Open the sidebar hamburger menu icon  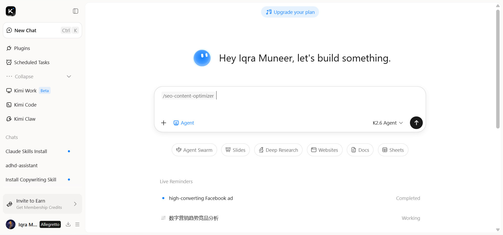tap(77, 224)
